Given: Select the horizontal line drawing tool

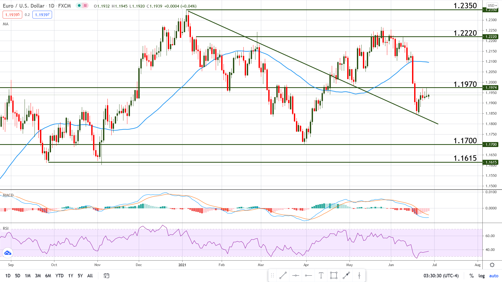Looking at the screenshot, I should tap(296, 275).
